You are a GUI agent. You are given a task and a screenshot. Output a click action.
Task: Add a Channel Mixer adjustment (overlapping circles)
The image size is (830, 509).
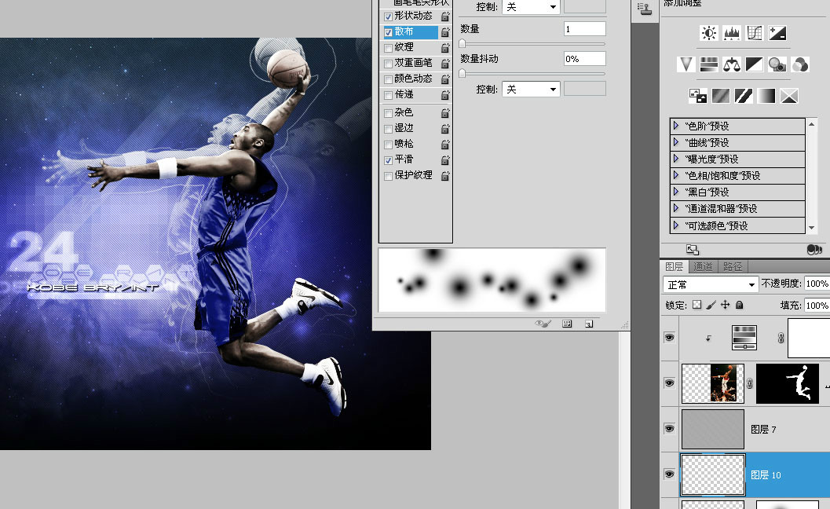pyautogui.click(x=800, y=64)
